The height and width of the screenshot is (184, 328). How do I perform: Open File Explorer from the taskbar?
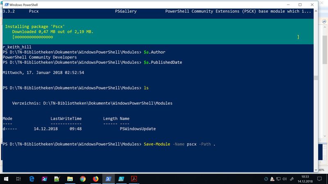pos(70,179)
